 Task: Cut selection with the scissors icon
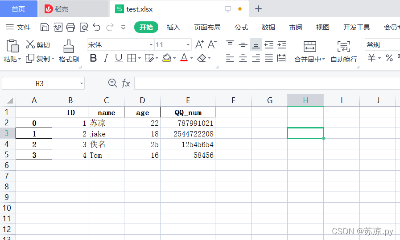30,44
